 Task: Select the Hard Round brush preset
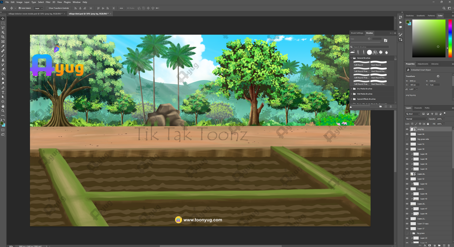(379, 63)
